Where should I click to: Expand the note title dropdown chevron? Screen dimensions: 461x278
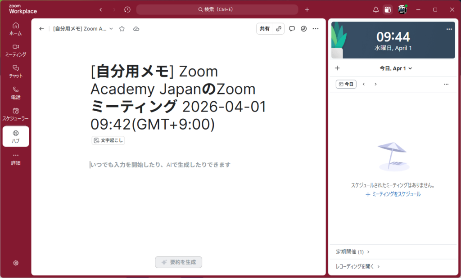pyautogui.click(x=111, y=29)
